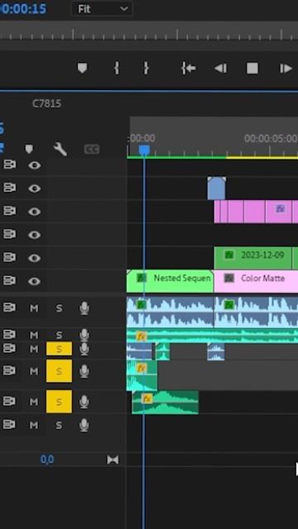Click the fx badge on Color Matte clip

(x=229, y=278)
